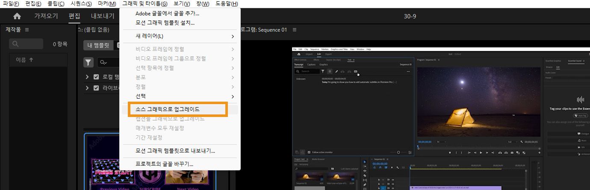The image size is (590, 190).
Task: Click the 제작물 panel search field
Action: tap(26, 44)
